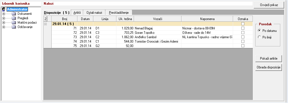Screen dimensions: 288x103
Task: Select the Matični podaci tree item
Action: pos(27,23)
